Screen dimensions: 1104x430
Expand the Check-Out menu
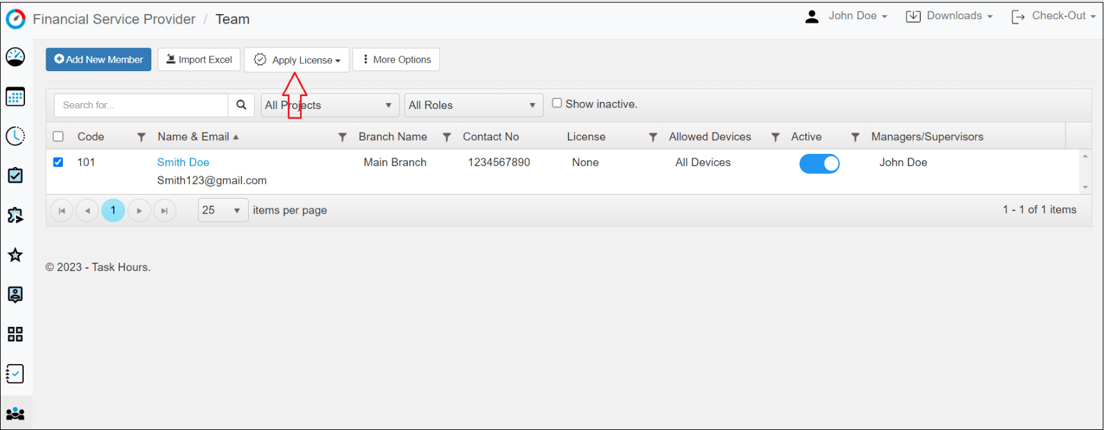coord(1064,16)
